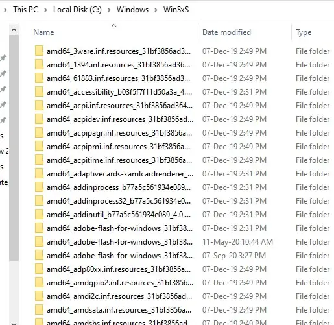Click date 07-Dec-19 2:31 PM of amd64_addinutil row
This screenshot has width=334, height=325.
coord(234,215)
